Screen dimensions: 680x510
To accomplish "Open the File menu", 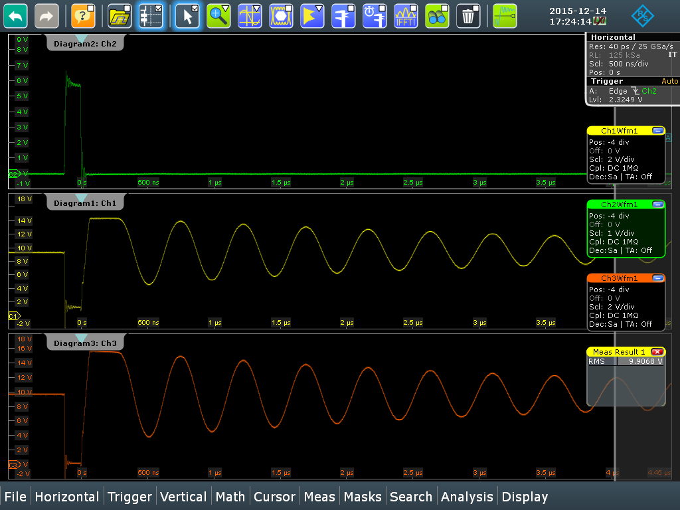I will pos(15,497).
